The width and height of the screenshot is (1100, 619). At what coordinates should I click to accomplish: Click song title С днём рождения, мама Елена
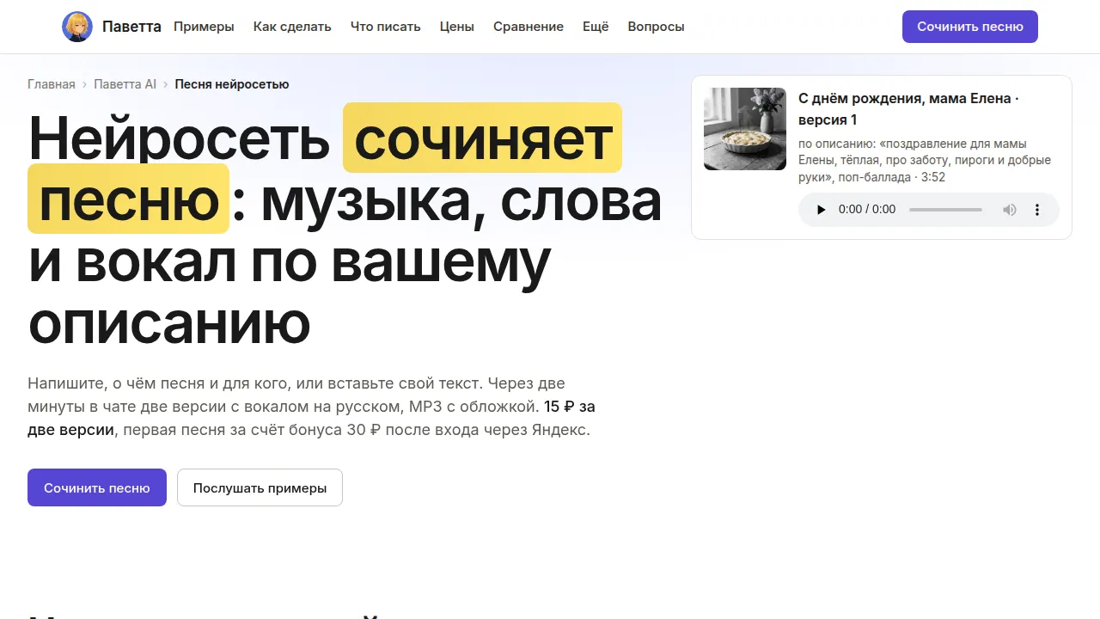pos(908,109)
